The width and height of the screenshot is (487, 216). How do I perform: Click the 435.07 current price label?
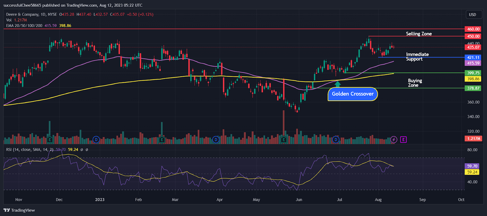(473, 47)
